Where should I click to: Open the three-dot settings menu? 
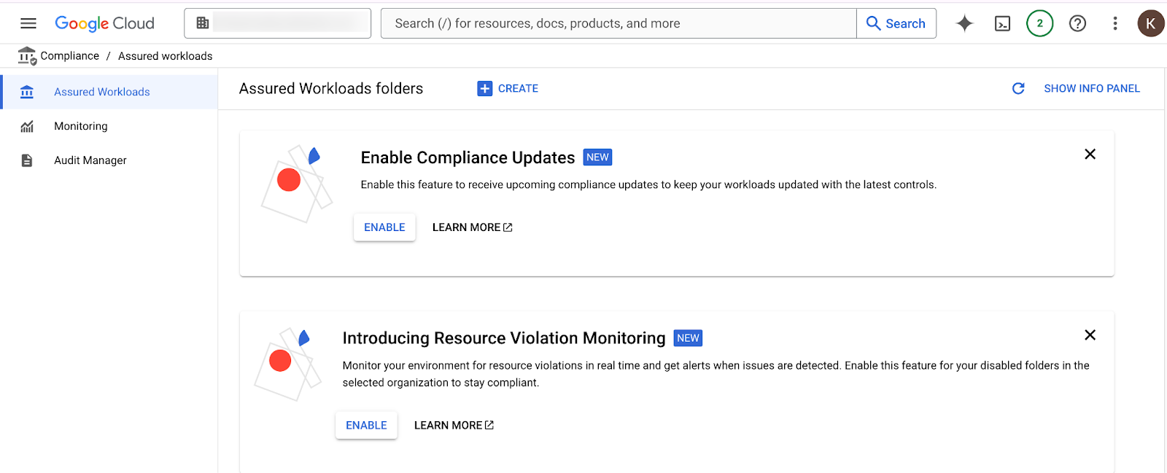(x=1114, y=23)
